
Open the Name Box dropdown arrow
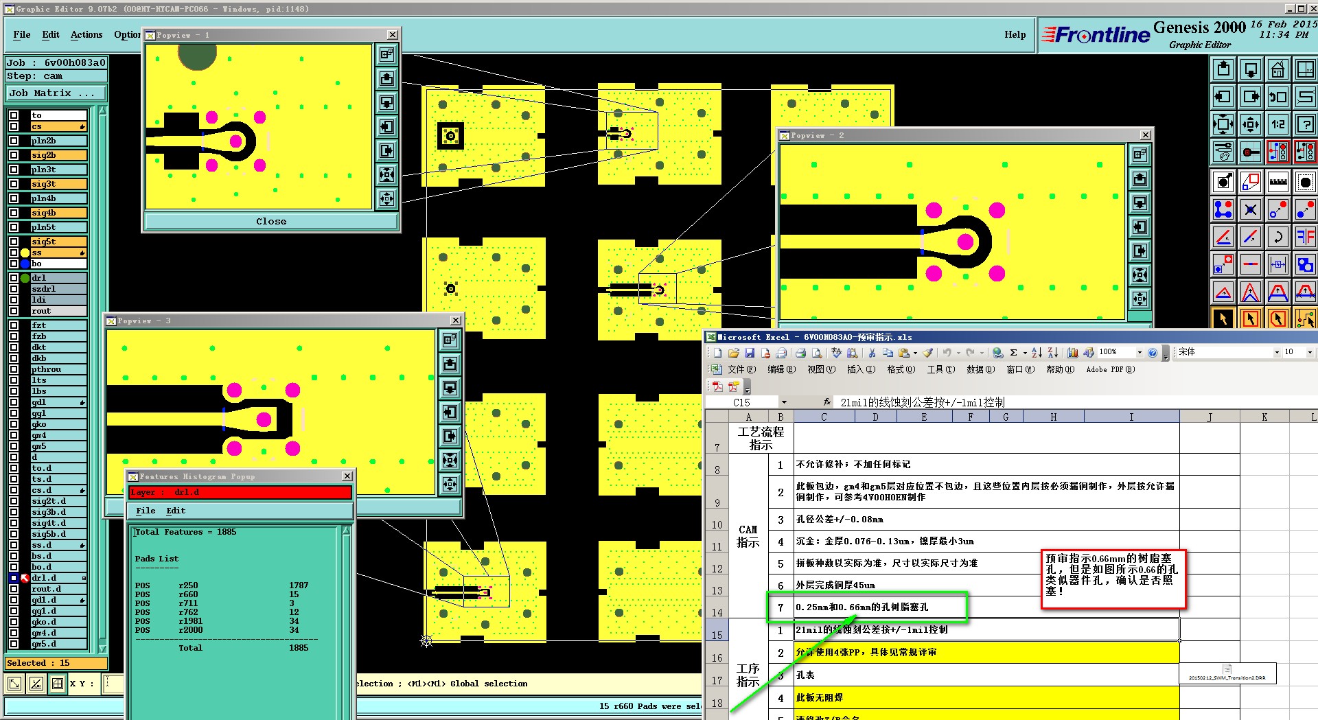point(784,403)
